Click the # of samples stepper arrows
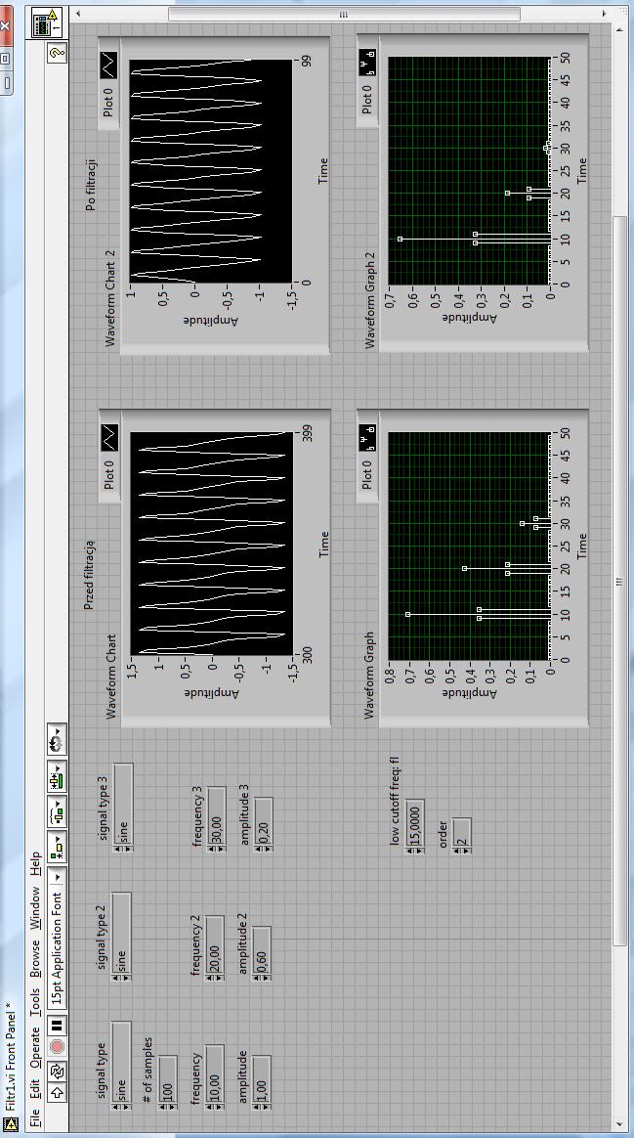 pos(168,1108)
